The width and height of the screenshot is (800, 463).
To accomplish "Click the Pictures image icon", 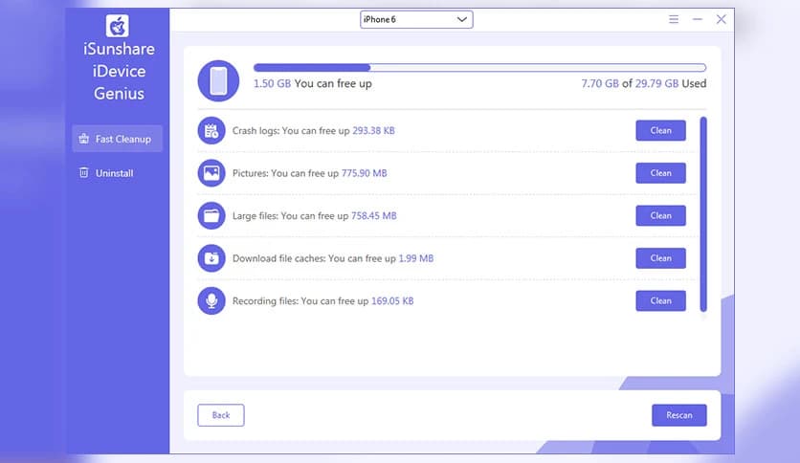I will click(211, 173).
